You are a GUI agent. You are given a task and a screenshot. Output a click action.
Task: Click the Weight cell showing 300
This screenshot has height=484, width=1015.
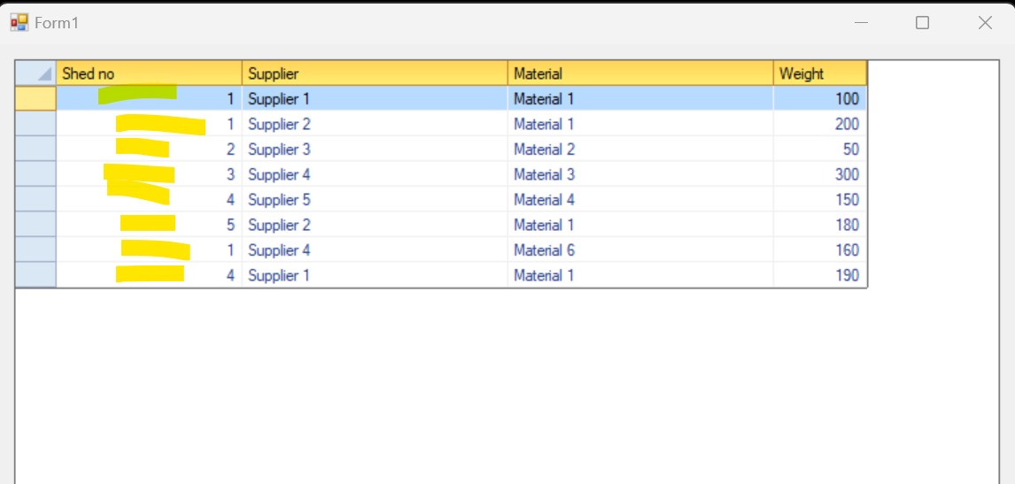[x=819, y=174]
